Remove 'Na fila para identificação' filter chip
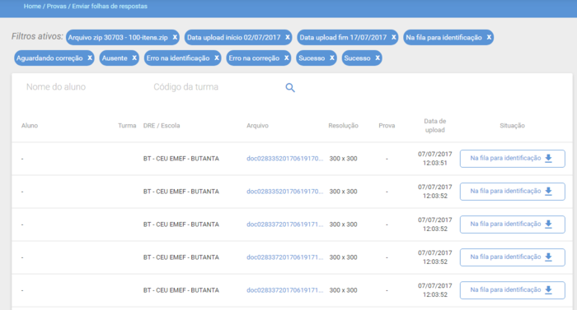577x310 pixels. (x=489, y=38)
